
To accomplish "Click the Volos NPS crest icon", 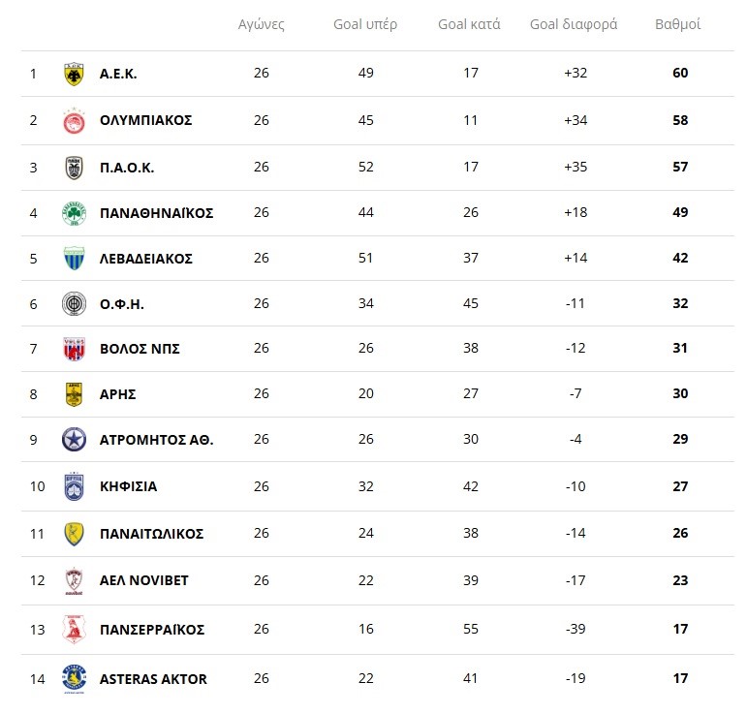I will [x=74, y=349].
